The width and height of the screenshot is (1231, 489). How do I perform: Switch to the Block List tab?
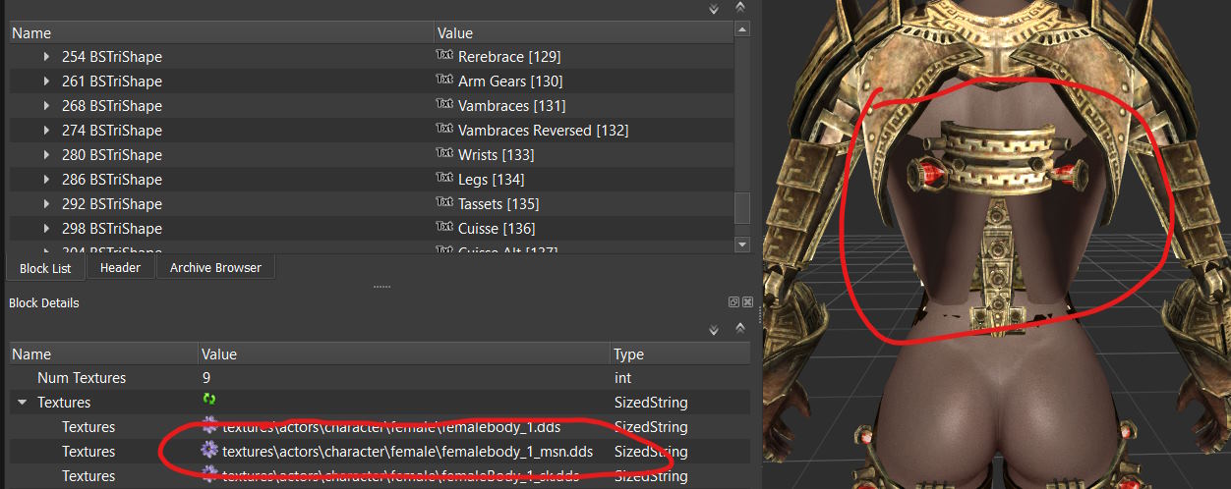pyautogui.click(x=45, y=268)
